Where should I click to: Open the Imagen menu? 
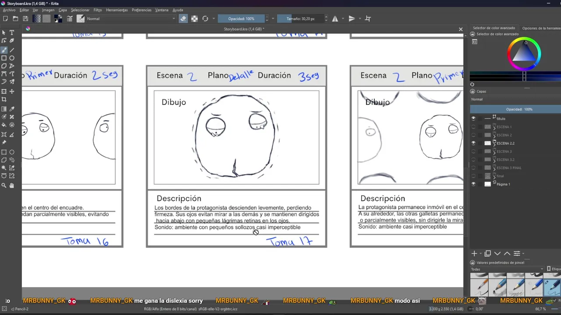coord(48,10)
